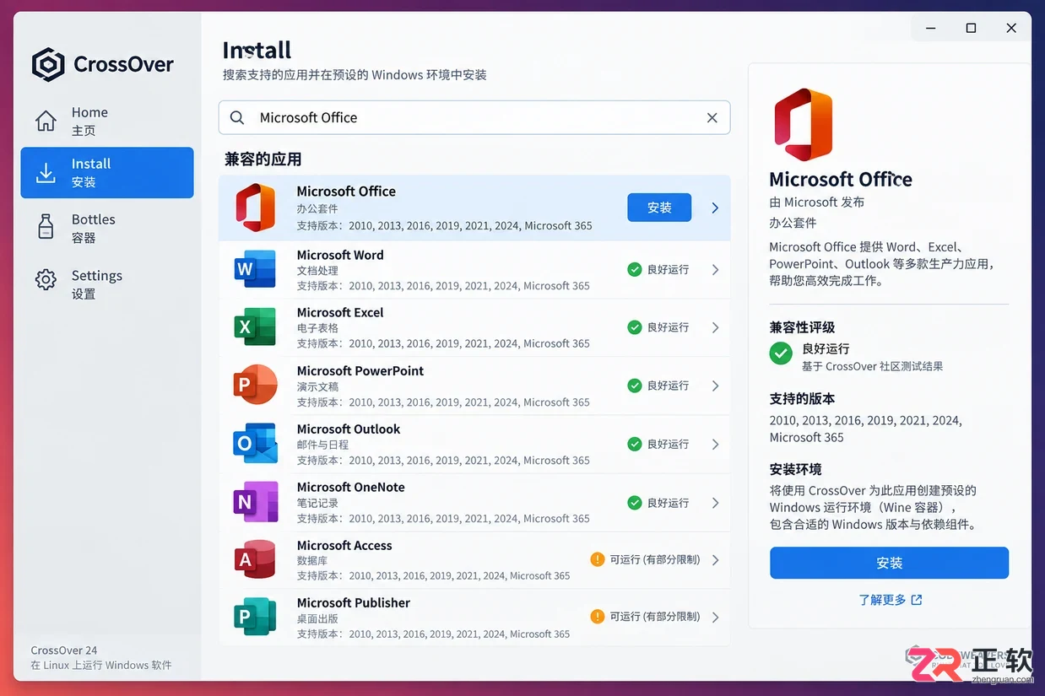1045x696 pixels.
Task: Go to Bottles 容器 sidebar item
Action: tap(107, 228)
